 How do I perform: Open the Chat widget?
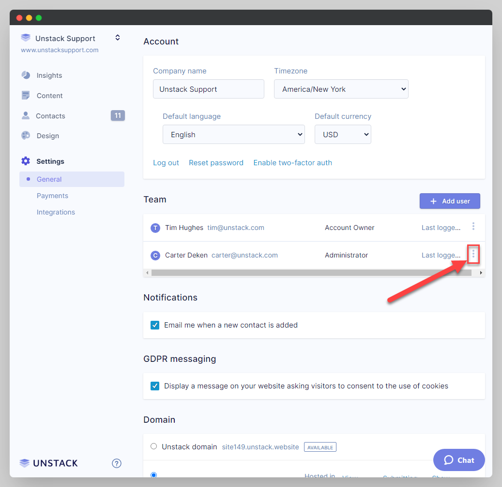(x=458, y=459)
